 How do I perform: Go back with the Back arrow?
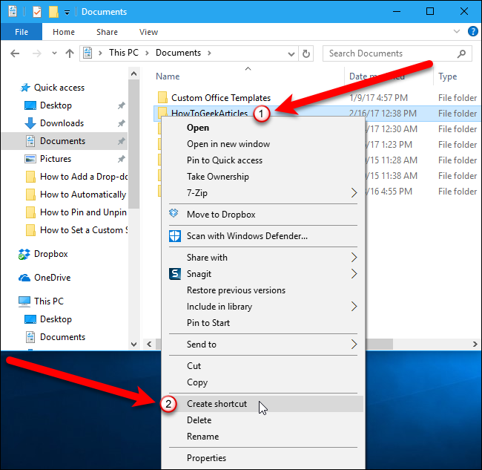click(15, 53)
